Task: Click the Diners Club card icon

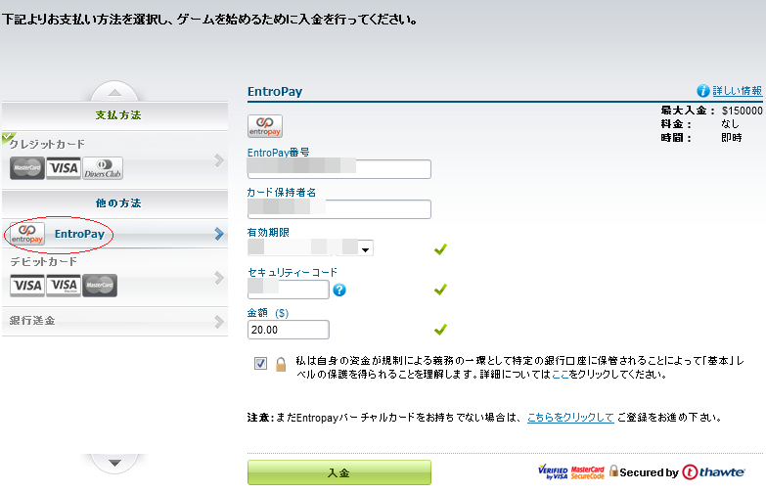Action: point(103,168)
